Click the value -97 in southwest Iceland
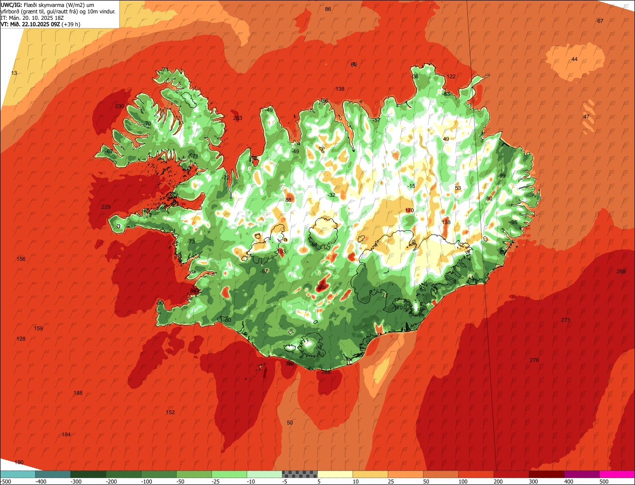This screenshot has width=635, height=485. [x=264, y=271]
